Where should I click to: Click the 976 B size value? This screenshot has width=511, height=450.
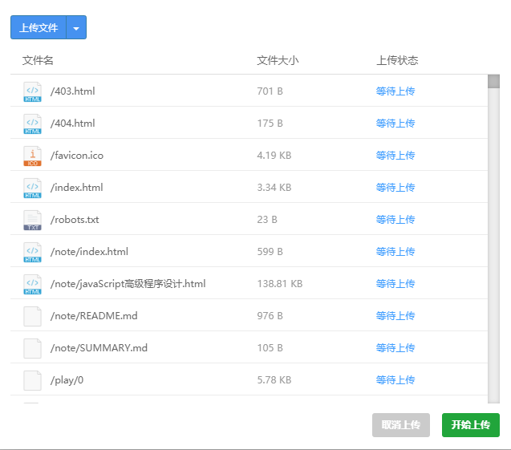coord(270,316)
